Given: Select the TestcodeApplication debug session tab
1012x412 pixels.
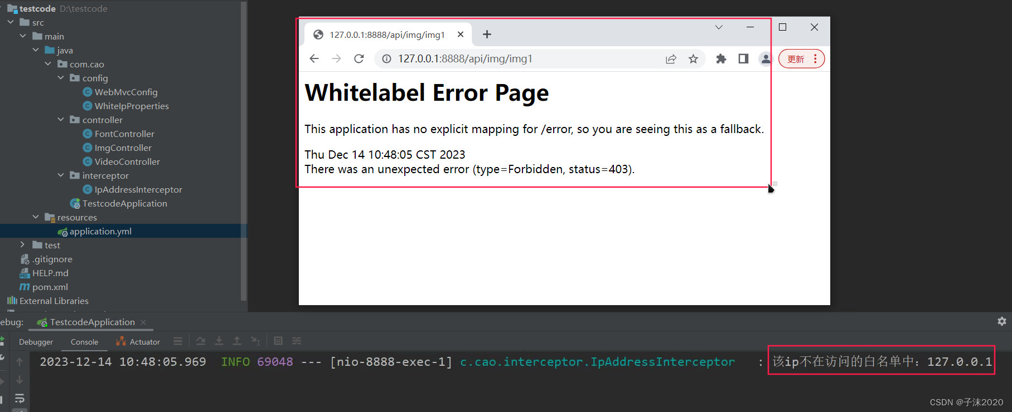Looking at the screenshot, I should (x=86, y=322).
